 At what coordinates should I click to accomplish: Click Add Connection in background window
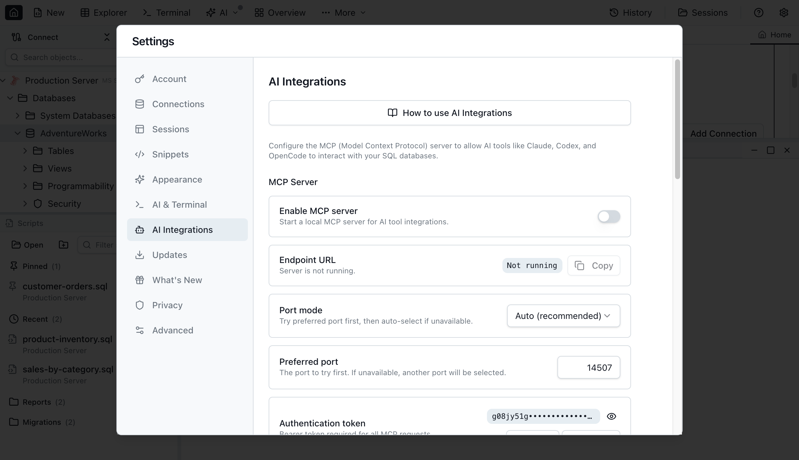723,134
